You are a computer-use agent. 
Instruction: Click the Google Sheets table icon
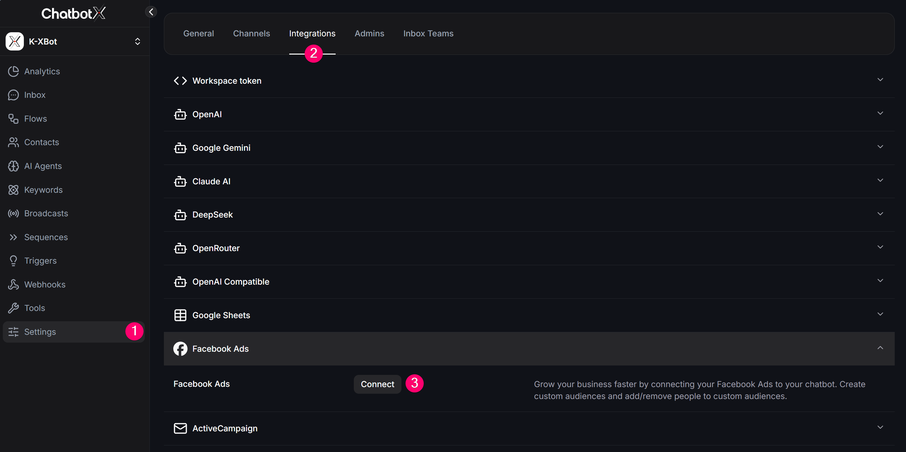click(181, 315)
